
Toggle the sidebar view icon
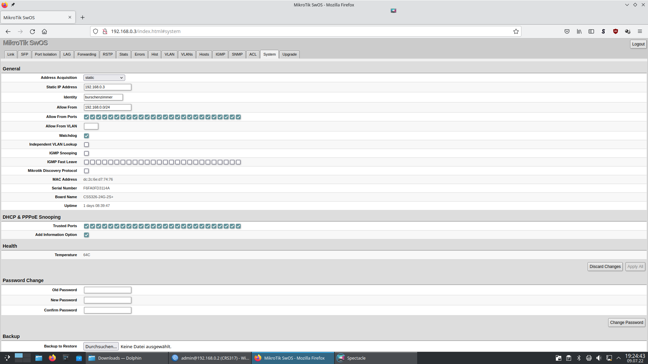click(591, 31)
